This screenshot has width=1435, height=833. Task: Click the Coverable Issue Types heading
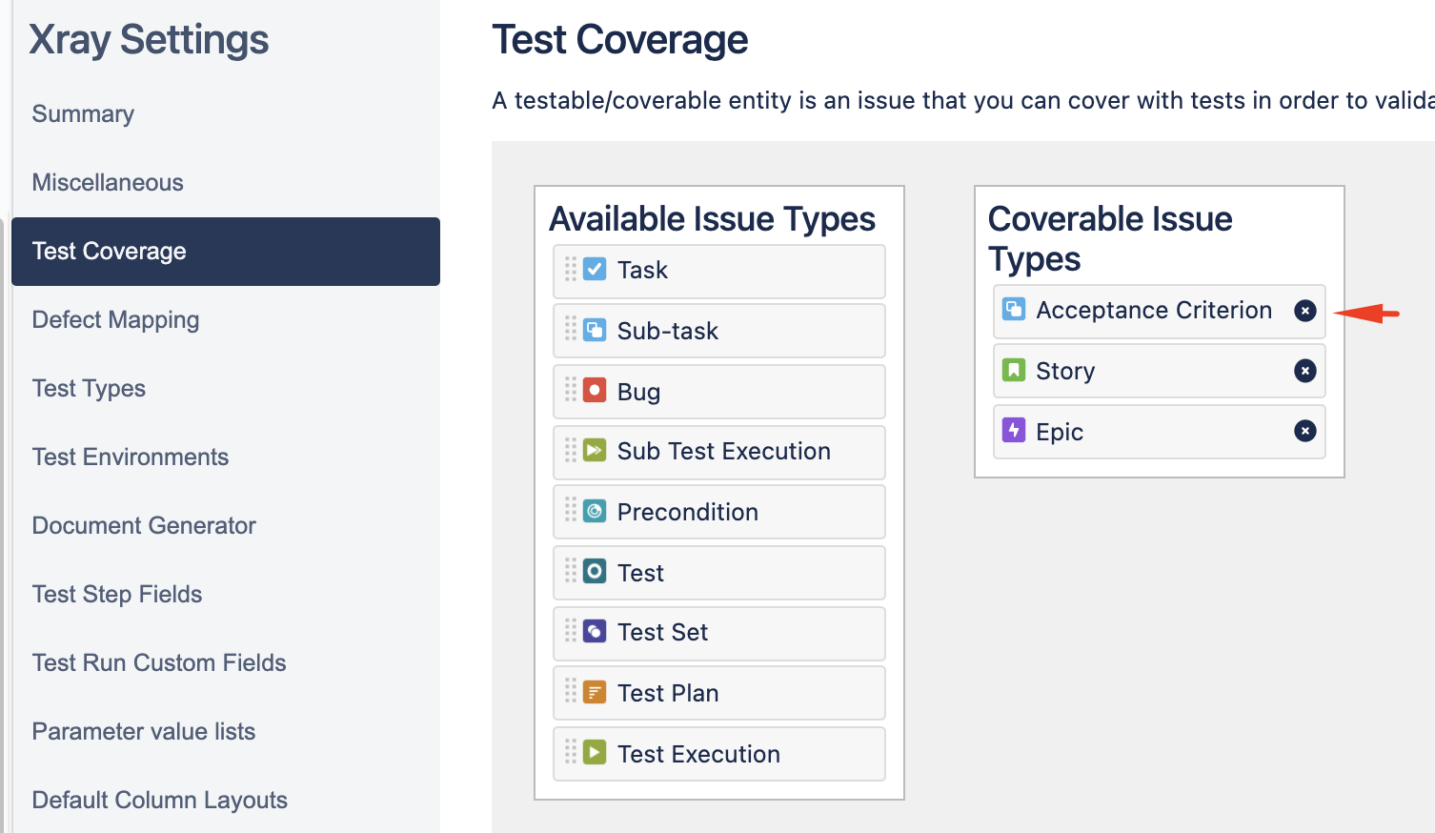1110,238
